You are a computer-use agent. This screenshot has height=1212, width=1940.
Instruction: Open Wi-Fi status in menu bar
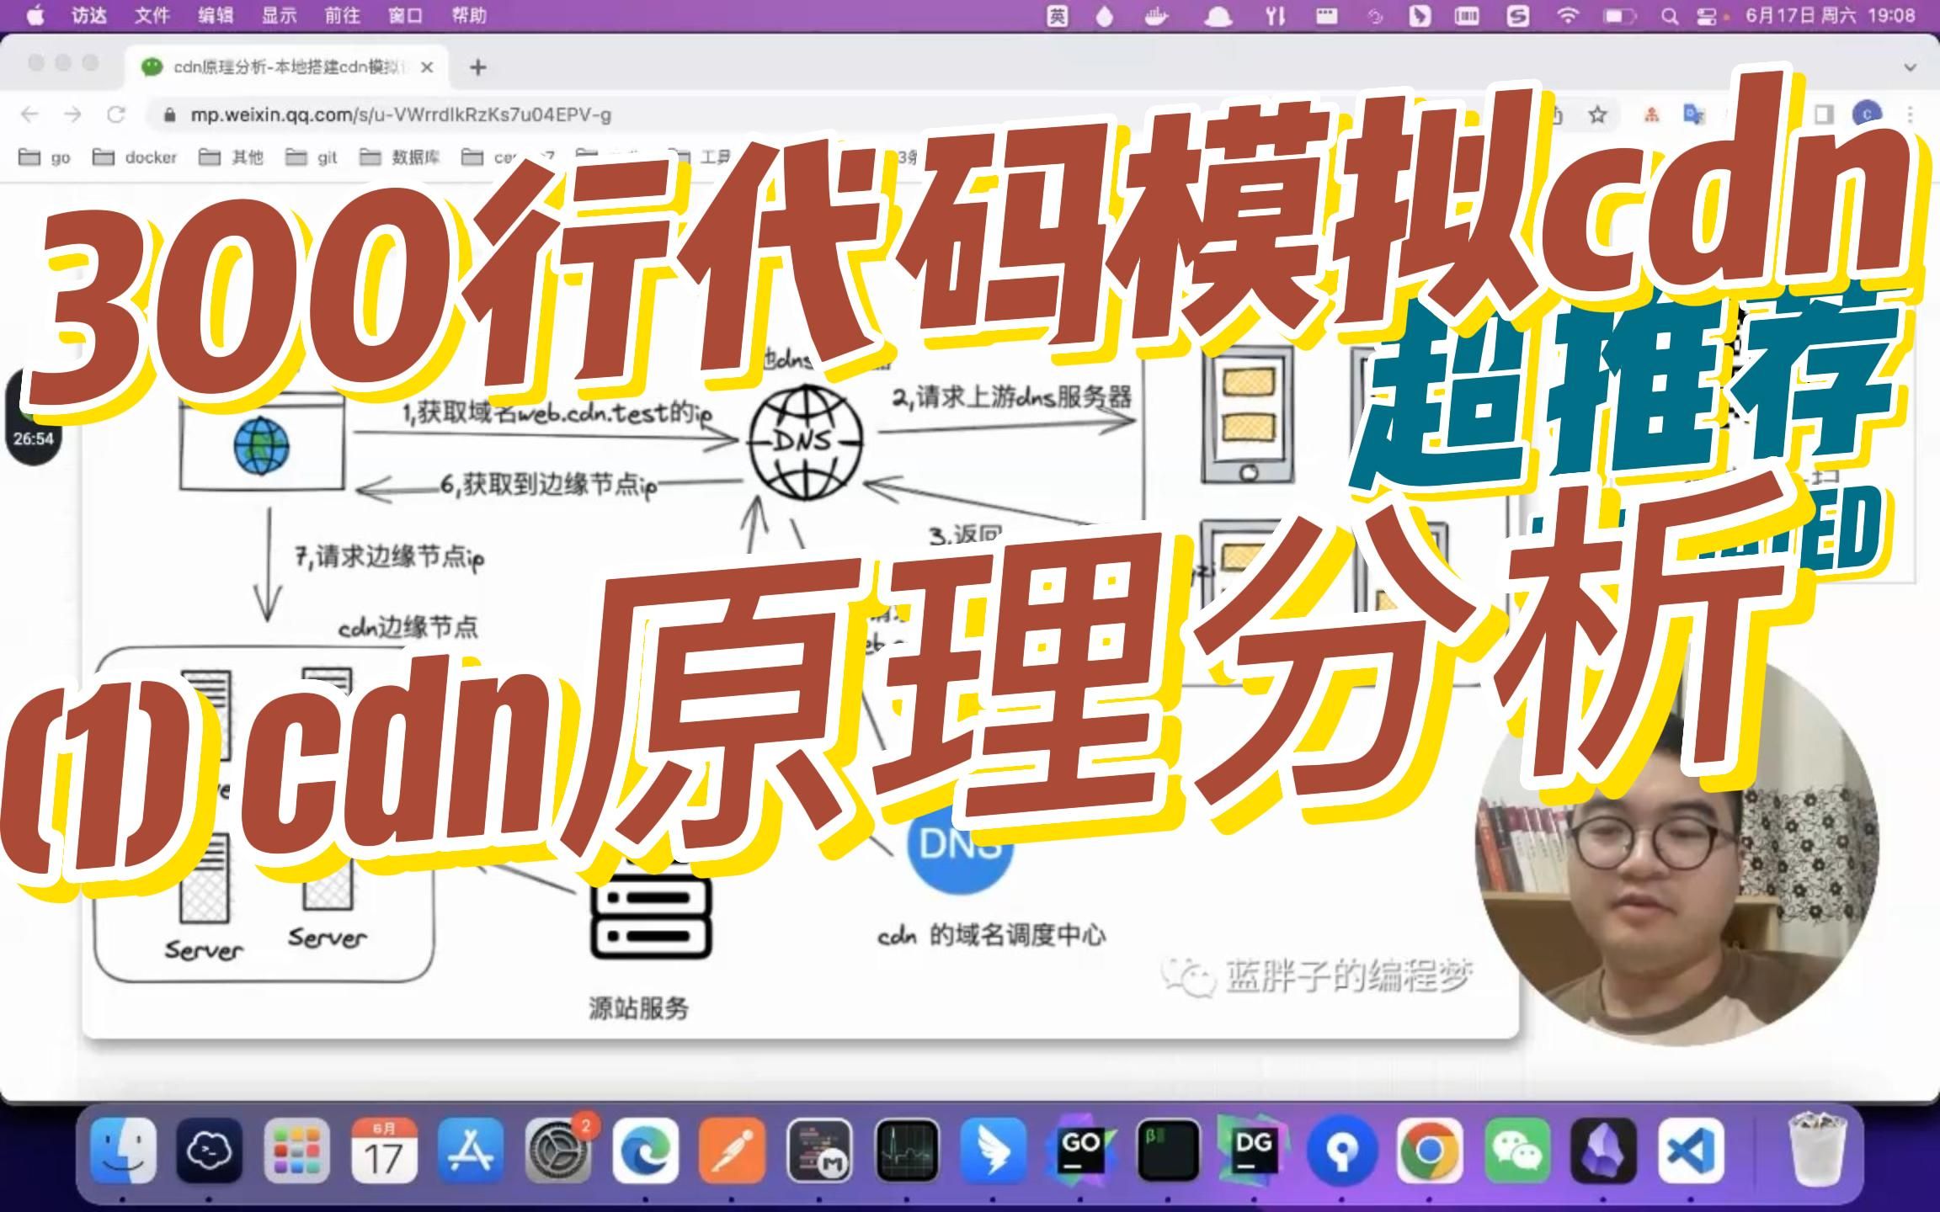point(1567,15)
